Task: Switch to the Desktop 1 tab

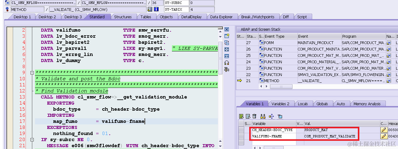Action: [22, 17]
